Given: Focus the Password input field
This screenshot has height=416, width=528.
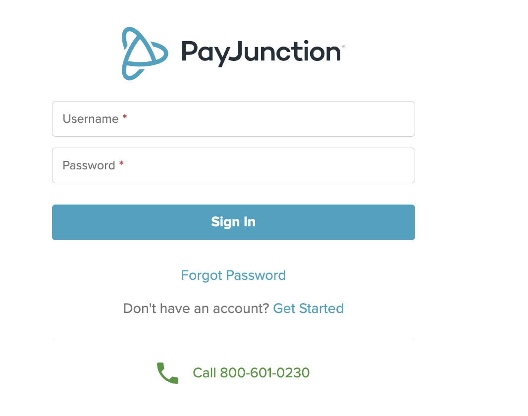Looking at the screenshot, I should pyautogui.click(x=233, y=165).
